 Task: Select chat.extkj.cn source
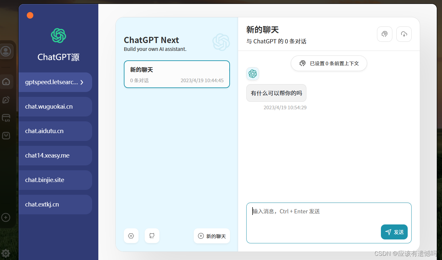coord(55,205)
